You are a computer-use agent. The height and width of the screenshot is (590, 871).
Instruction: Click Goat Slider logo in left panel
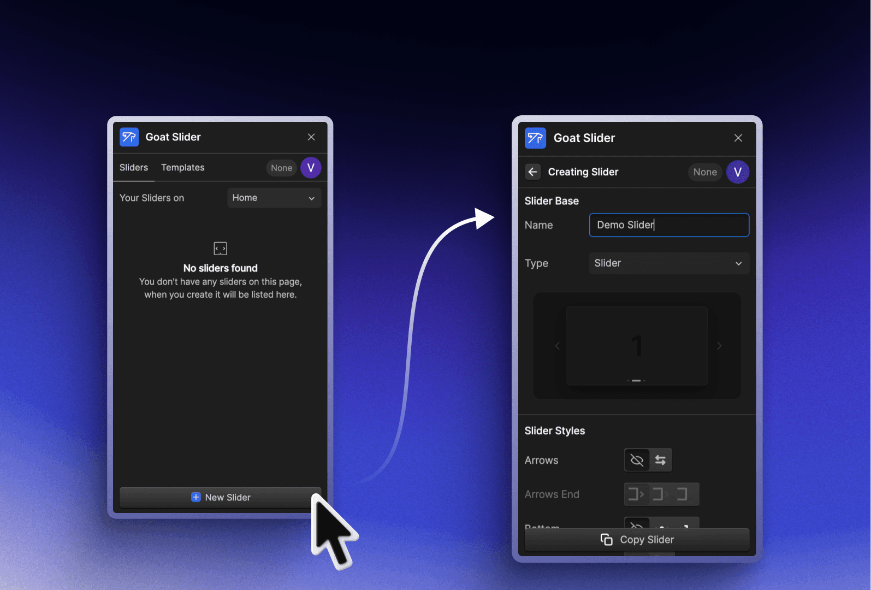129,137
